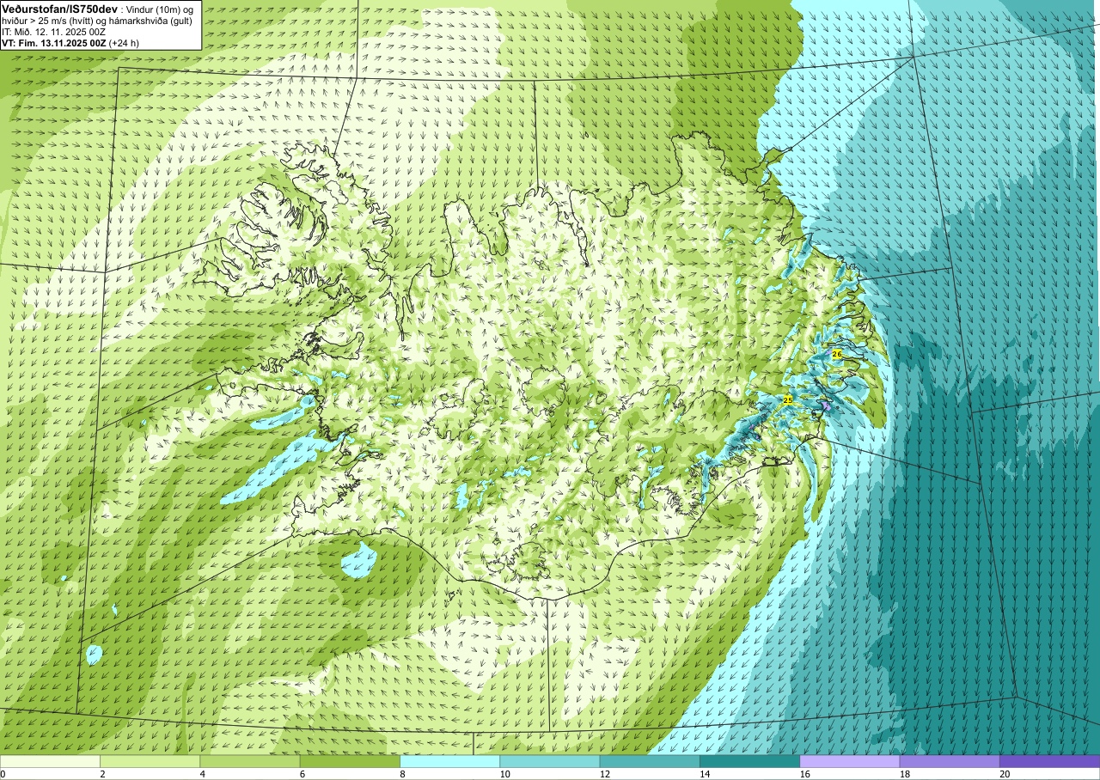The width and height of the screenshot is (1100, 780).
Task: Click the legend tick label "0"
Action: pyautogui.click(x=3, y=774)
